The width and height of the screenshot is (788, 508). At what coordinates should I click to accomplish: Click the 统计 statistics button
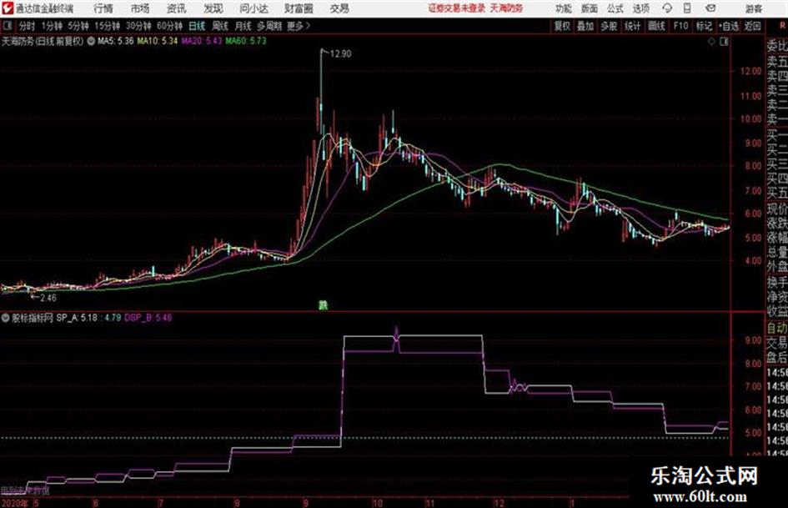coord(632,26)
